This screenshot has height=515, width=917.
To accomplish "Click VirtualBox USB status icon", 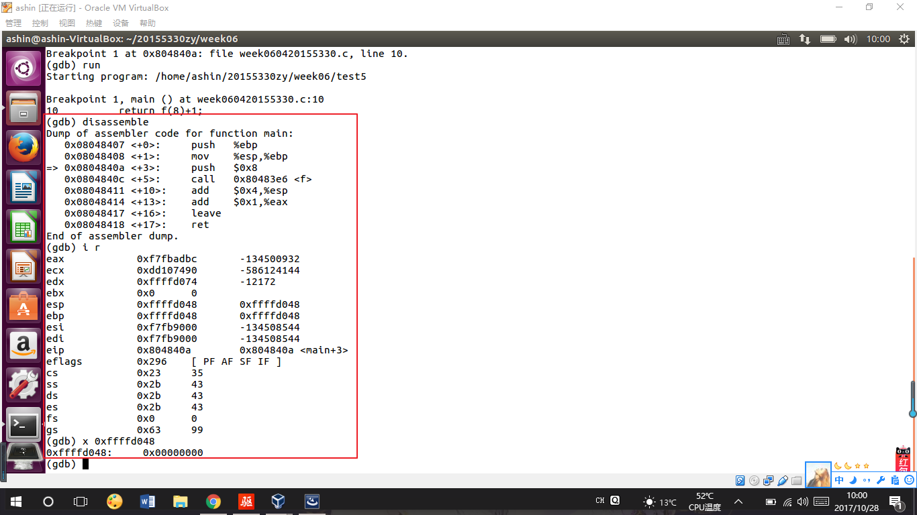I will tap(782, 481).
